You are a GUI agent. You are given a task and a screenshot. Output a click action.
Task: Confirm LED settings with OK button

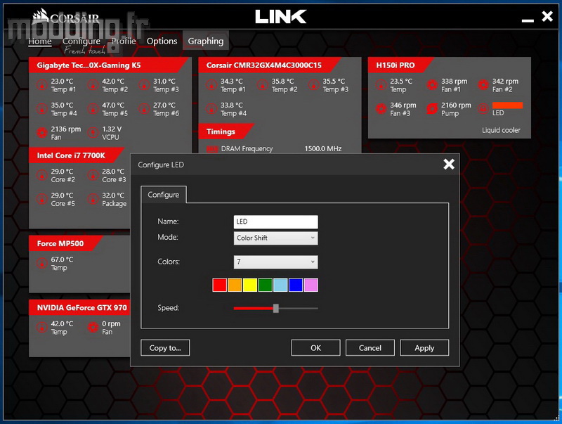315,348
